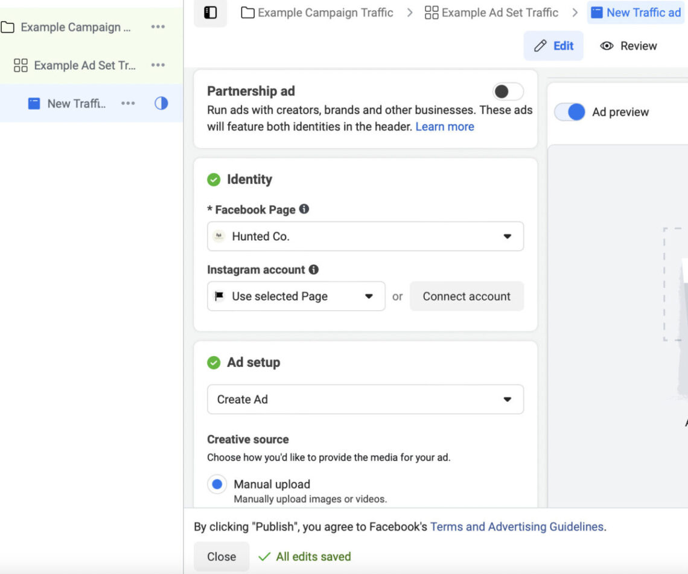Turn off the Ad preview toggle
Screen dimensions: 688x574
point(570,112)
